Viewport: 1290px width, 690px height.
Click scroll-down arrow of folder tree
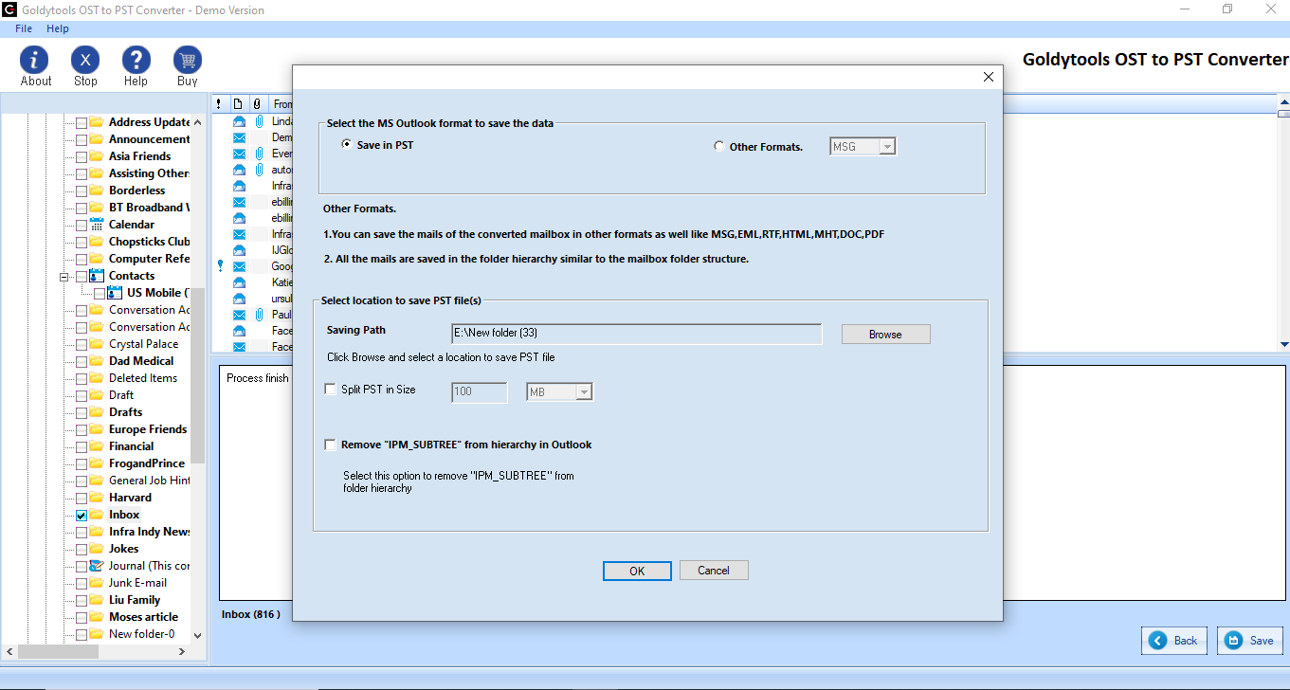[x=197, y=635]
